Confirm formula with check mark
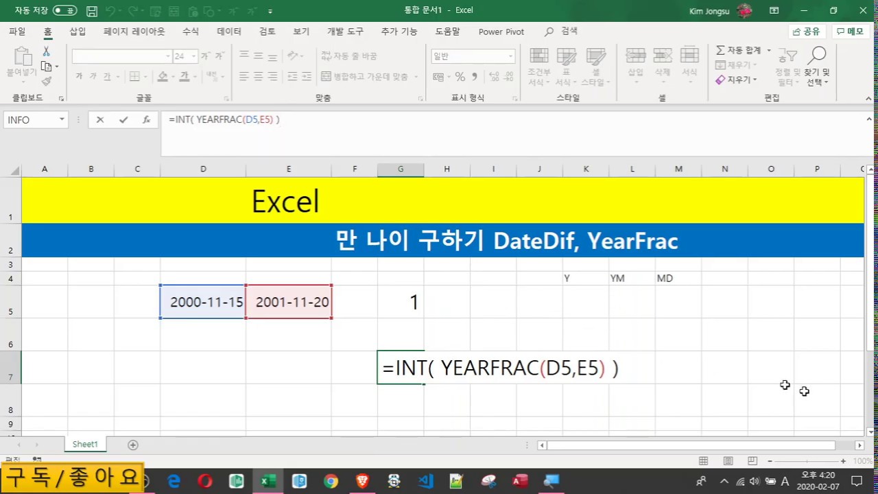The width and height of the screenshot is (878, 494). [x=123, y=119]
